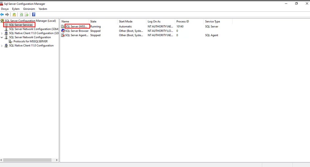Image resolution: width=310 pixels, height=167 pixels.
Task: Expand the last SQL Native Client 11.0 Configuration node
Action: 2,46
